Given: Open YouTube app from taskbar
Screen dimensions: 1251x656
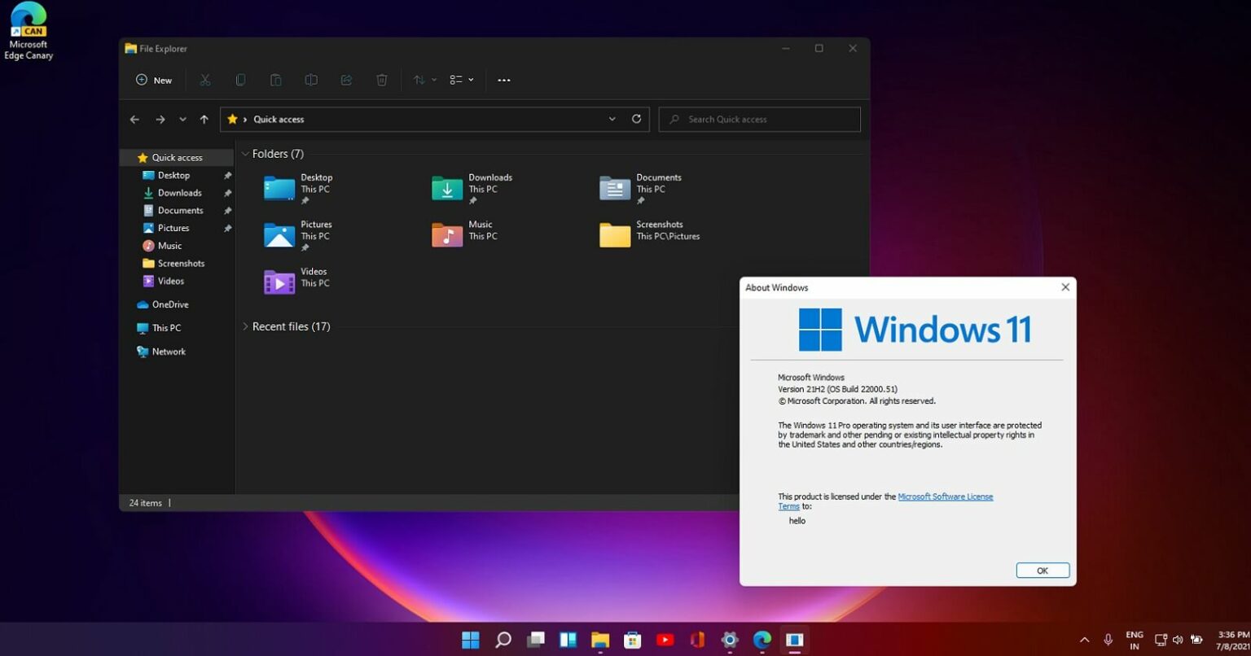Looking at the screenshot, I should pos(665,640).
